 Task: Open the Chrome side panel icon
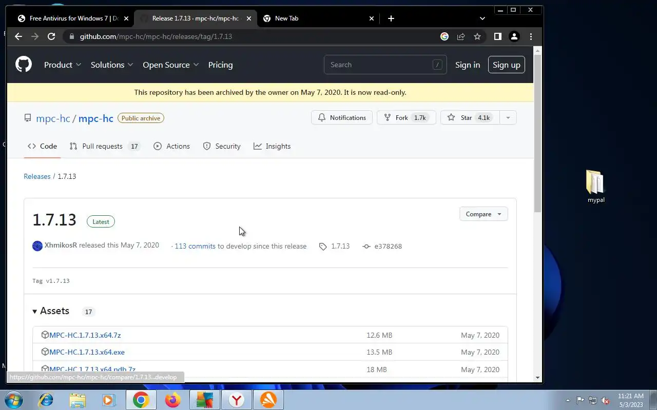(497, 36)
